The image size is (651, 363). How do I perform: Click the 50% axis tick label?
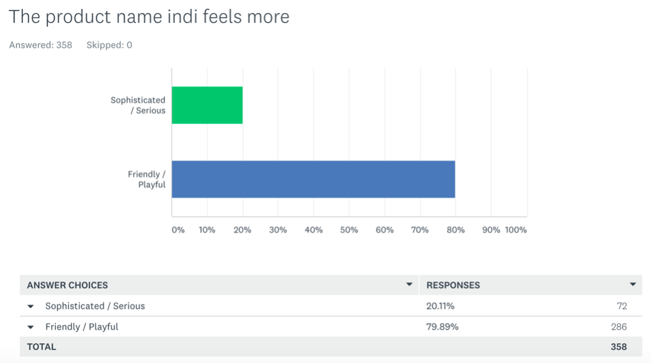(x=349, y=230)
